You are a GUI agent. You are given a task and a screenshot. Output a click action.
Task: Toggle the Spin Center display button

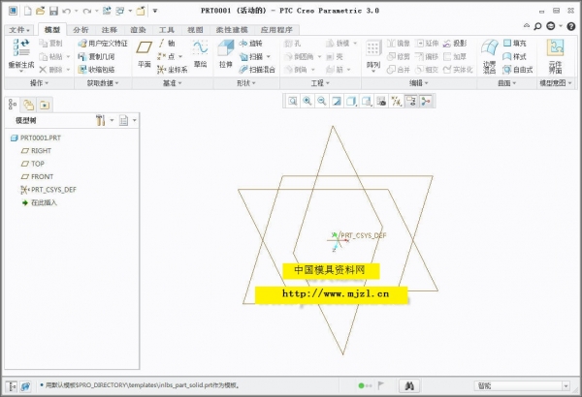click(x=426, y=101)
